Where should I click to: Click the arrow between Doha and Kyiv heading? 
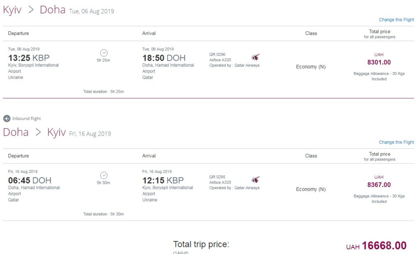(38, 132)
